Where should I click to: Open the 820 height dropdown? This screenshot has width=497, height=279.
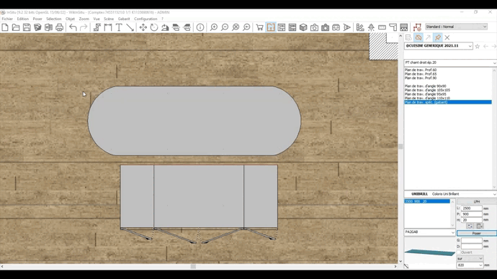coord(470,265)
